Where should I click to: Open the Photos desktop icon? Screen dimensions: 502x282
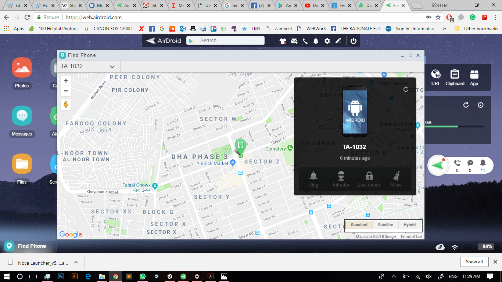(x=22, y=68)
